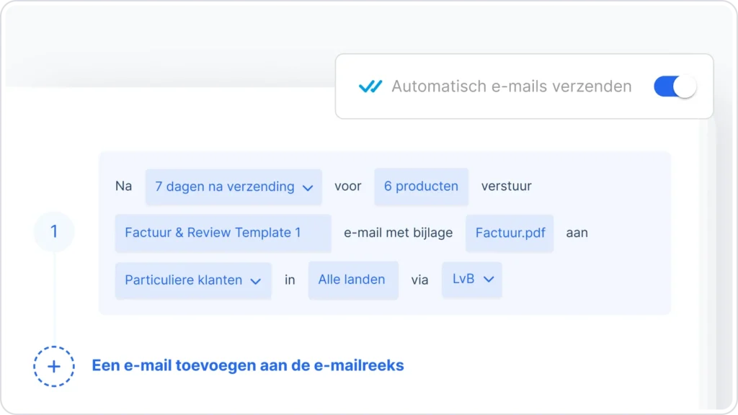Click the dashed plus circle icon
This screenshot has width=738, height=415.
[54, 366]
